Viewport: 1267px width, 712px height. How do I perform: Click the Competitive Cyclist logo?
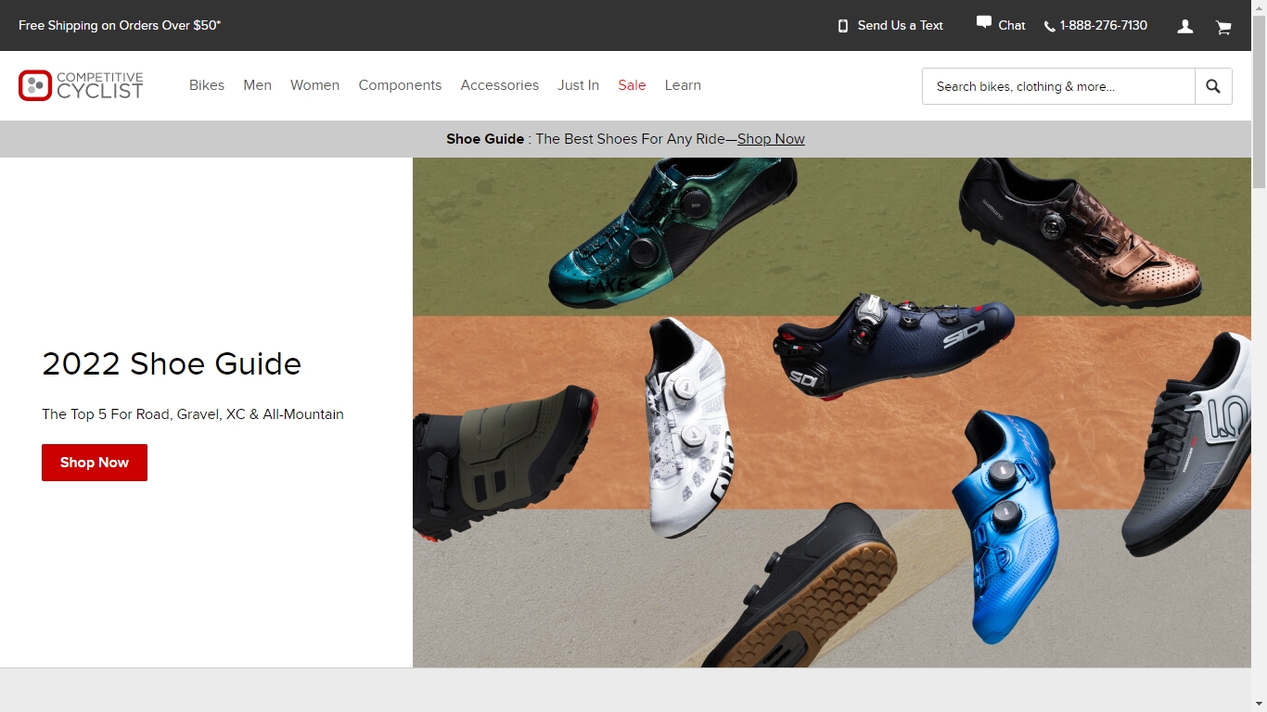(x=81, y=85)
